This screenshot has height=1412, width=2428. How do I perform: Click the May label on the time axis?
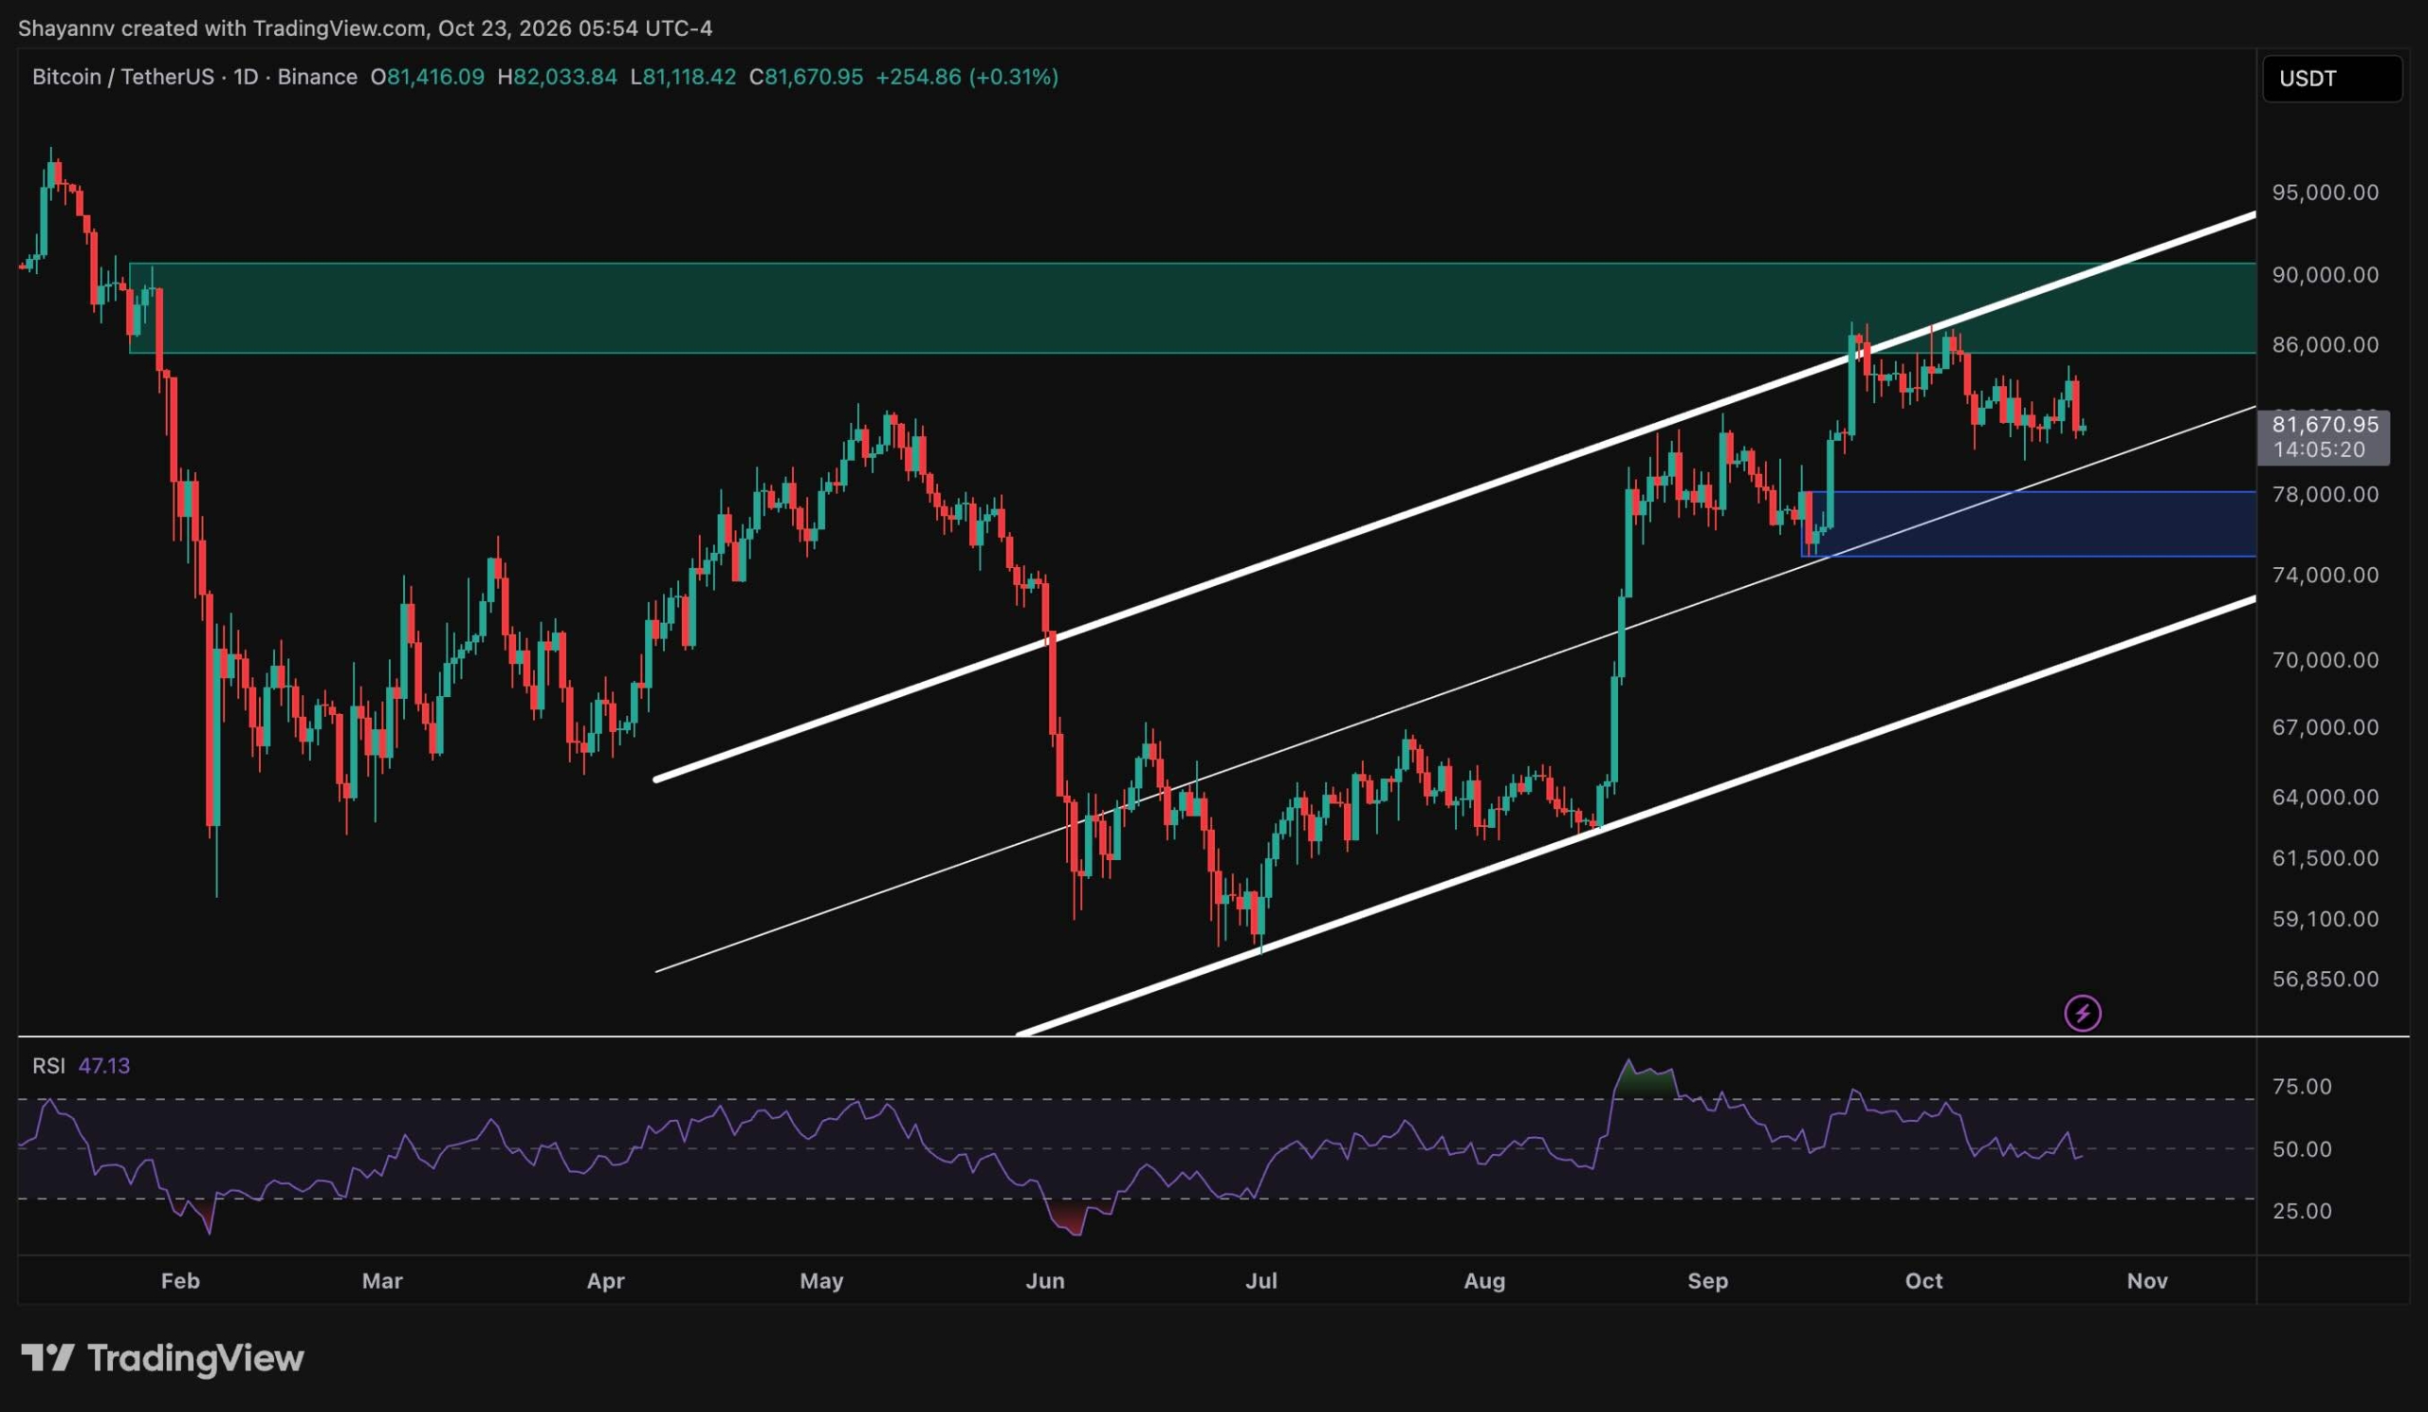point(822,1281)
